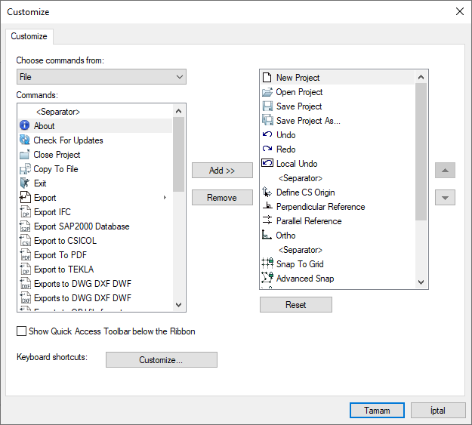This screenshot has height=425, width=472.
Task: Select the Open Project folder icon
Action: tap(267, 92)
